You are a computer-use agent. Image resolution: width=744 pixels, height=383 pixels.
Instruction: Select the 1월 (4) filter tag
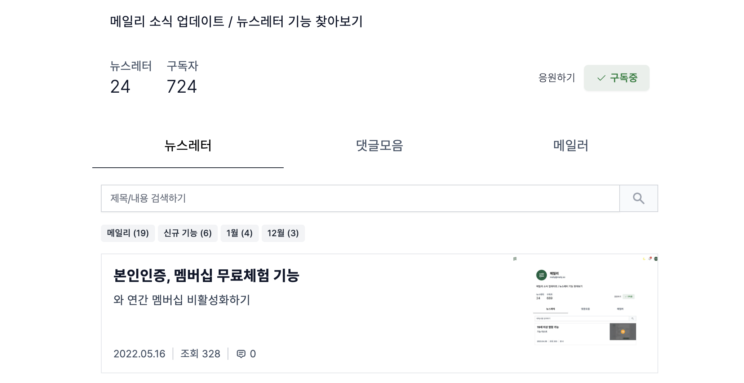coord(239,233)
